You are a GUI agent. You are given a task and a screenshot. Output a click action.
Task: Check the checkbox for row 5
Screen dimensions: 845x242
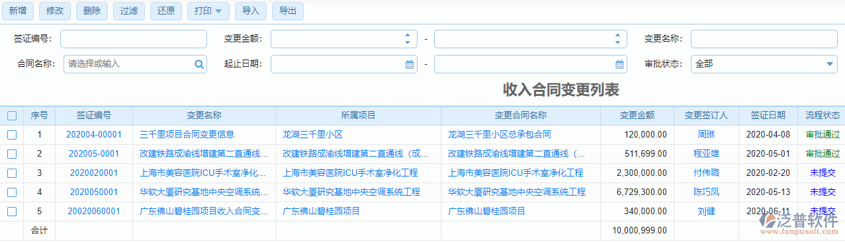(12, 212)
